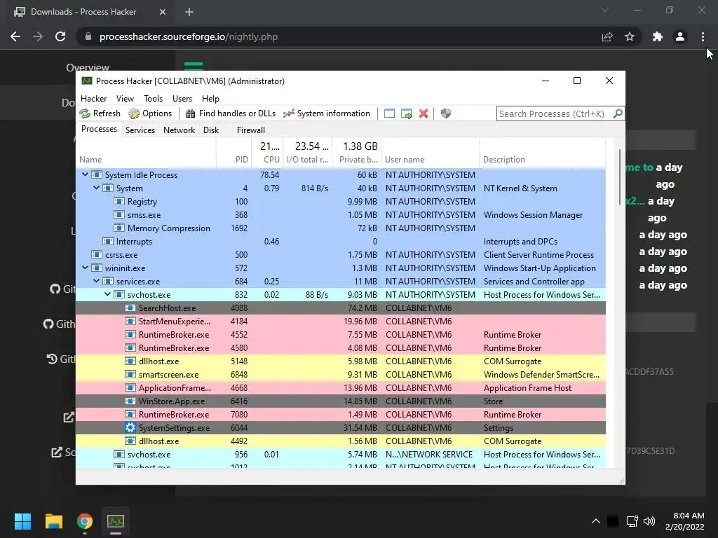718x538 pixels.
Task: Collapse the svchost.exe PID 832 node
Action: pos(107,295)
